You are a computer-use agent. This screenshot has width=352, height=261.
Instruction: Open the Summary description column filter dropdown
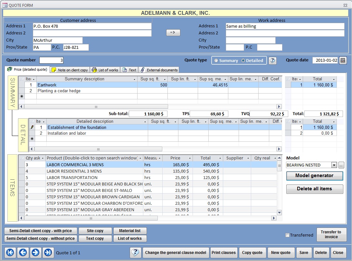click(x=135, y=79)
